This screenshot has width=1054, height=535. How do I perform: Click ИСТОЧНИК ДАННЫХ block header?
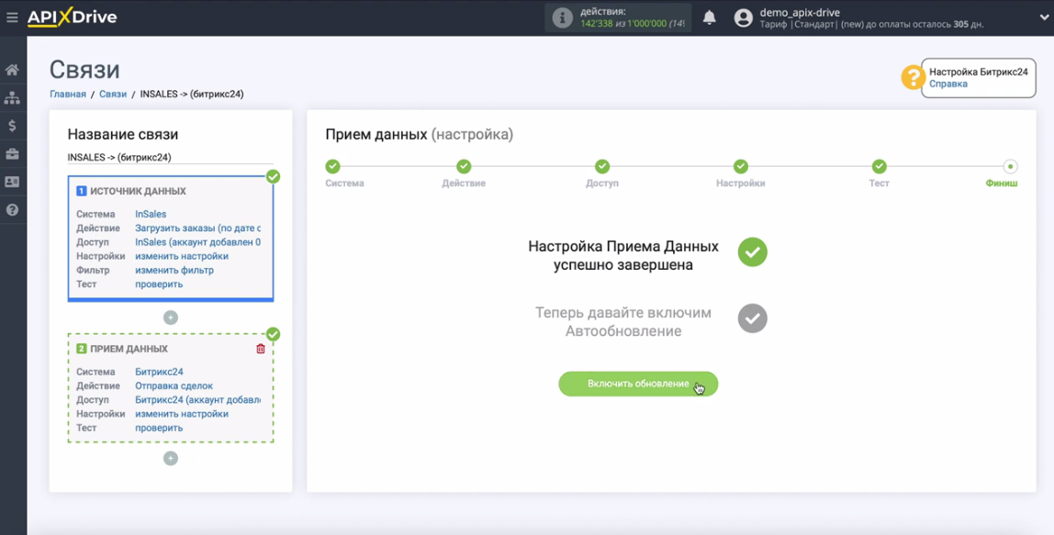[138, 192]
